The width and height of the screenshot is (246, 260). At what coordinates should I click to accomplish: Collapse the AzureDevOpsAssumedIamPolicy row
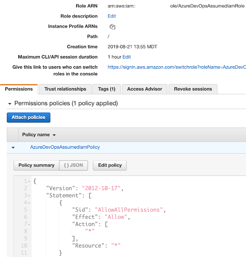(13, 147)
